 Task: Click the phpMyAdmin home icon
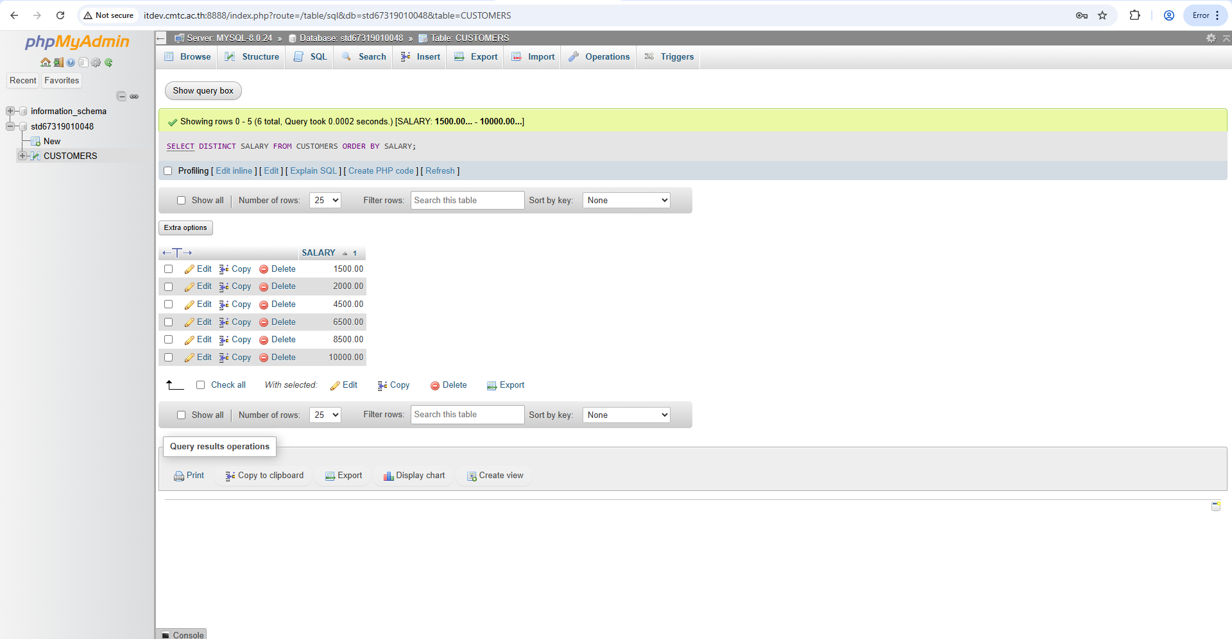coord(45,63)
